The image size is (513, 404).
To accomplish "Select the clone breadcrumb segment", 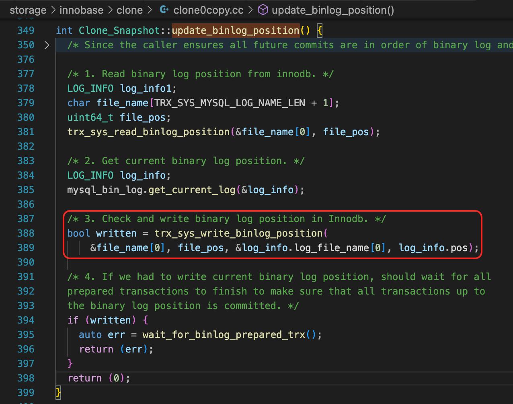I will [129, 10].
